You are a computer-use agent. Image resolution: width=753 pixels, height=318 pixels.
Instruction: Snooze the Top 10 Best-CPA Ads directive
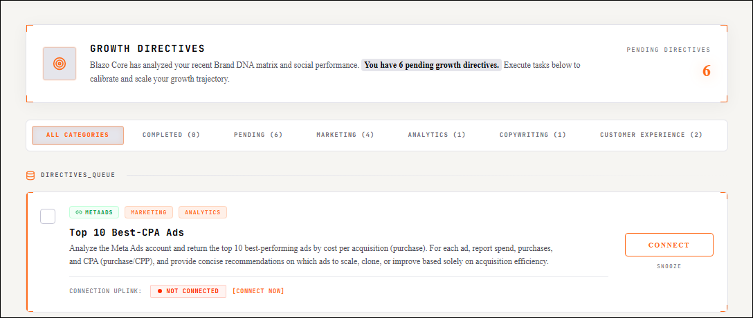click(669, 267)
